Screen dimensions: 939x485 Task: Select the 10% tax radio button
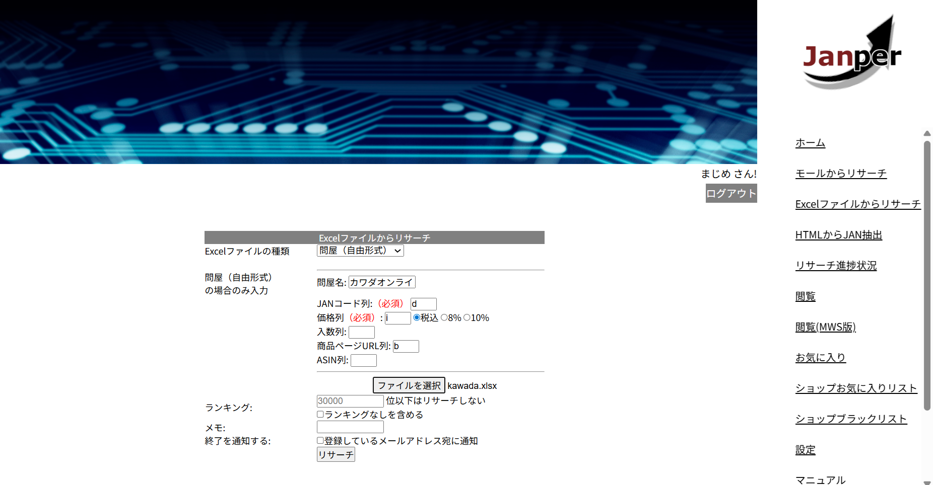pos(467,317)
